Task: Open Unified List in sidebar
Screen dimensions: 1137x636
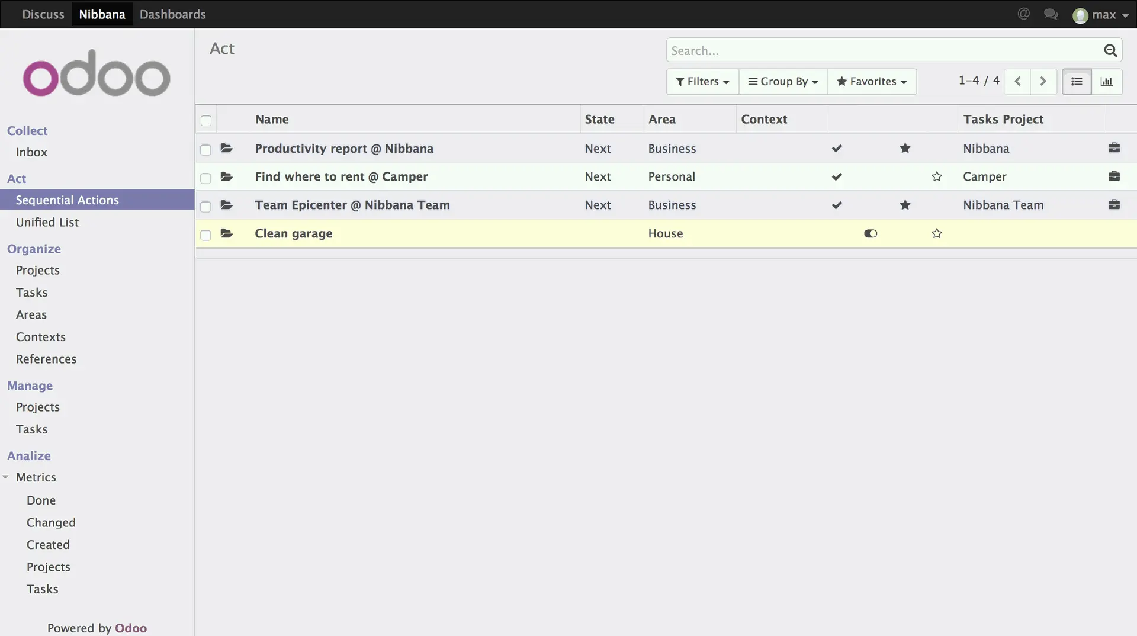Action: (x=47, y=222)
